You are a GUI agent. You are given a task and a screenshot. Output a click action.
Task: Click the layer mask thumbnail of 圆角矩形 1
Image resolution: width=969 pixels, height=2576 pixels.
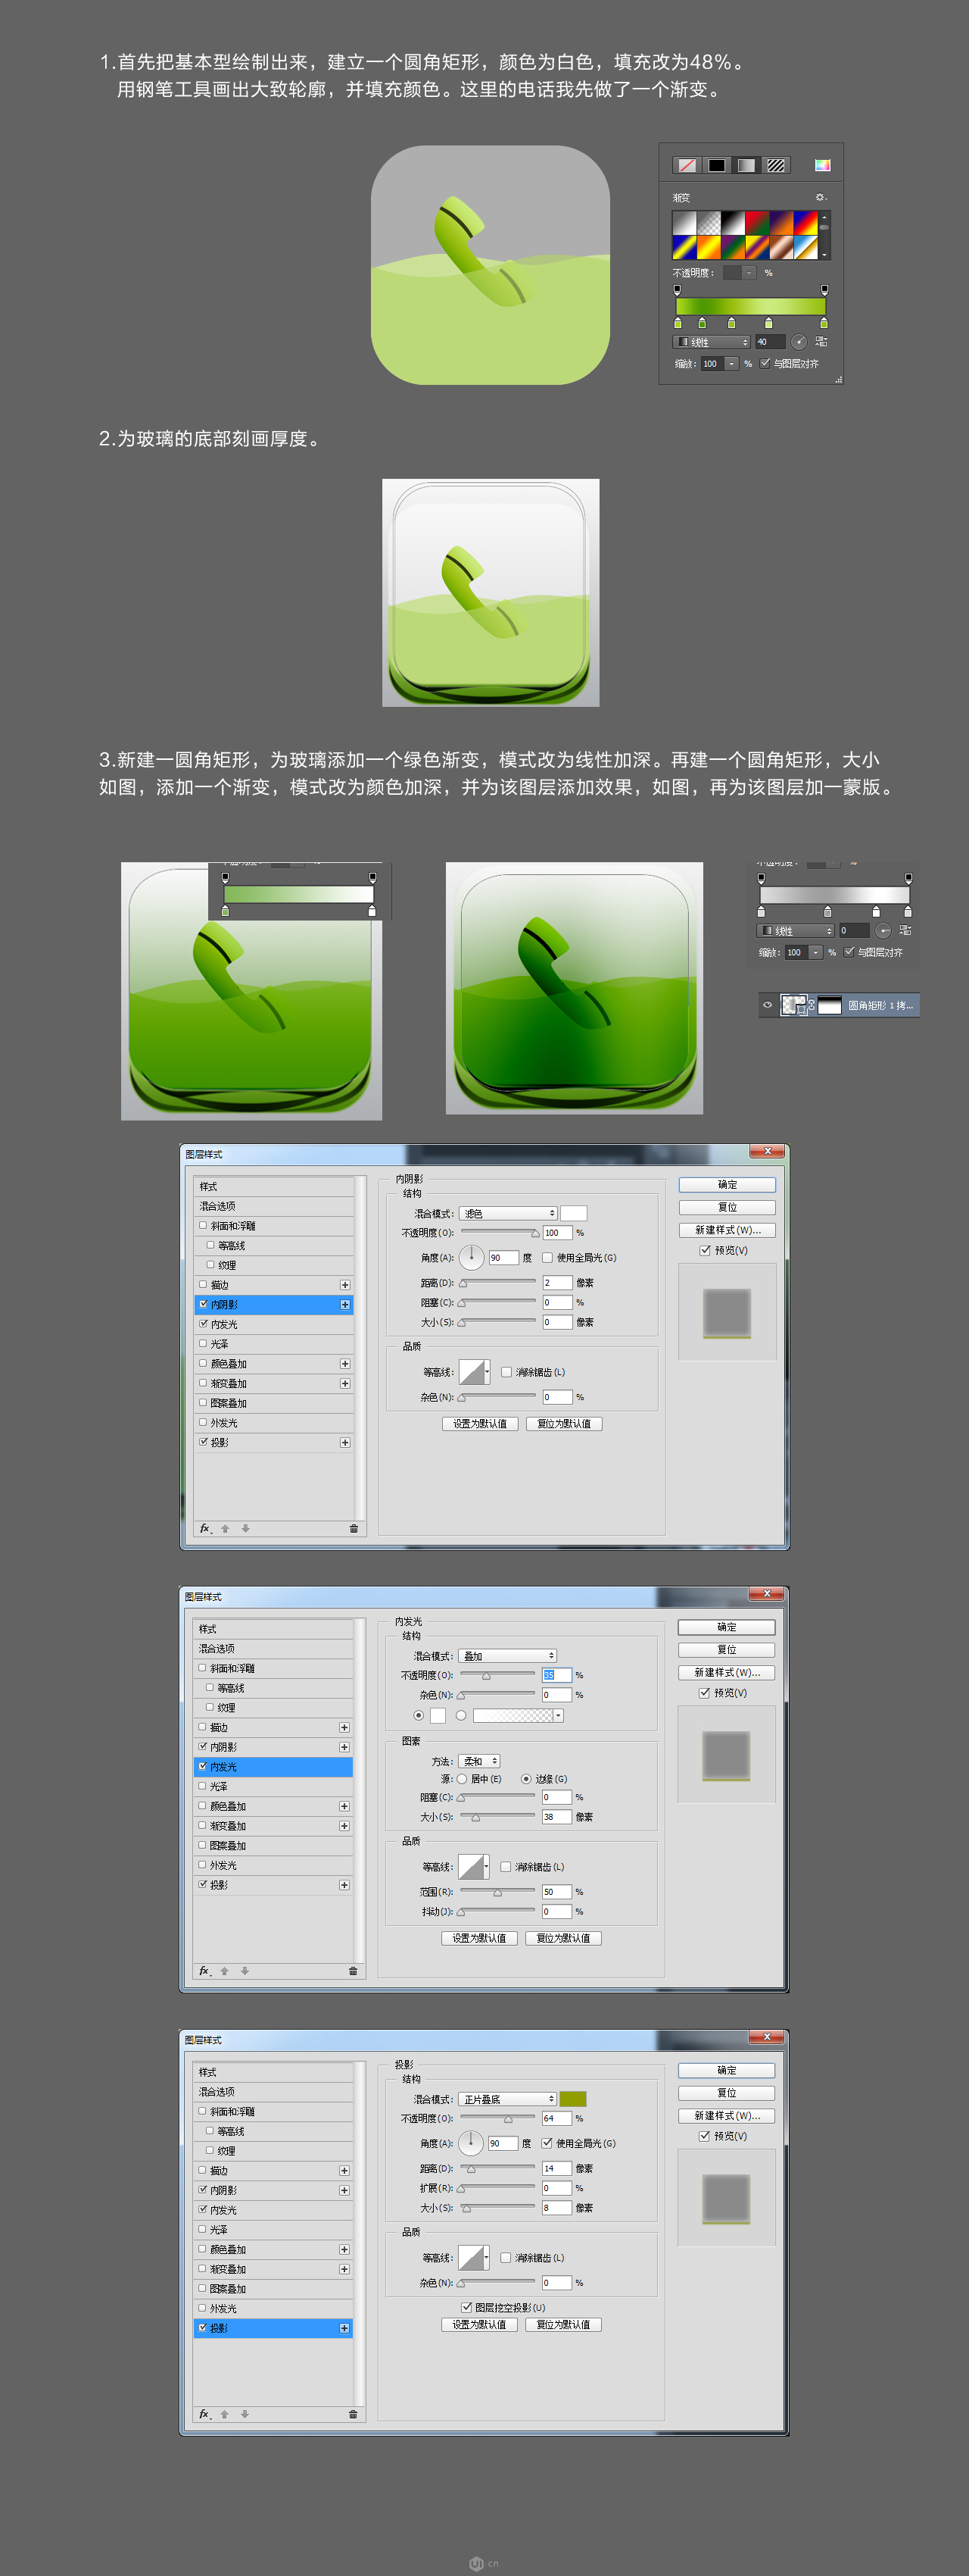pyautogui.click(x=829, y=1005)
